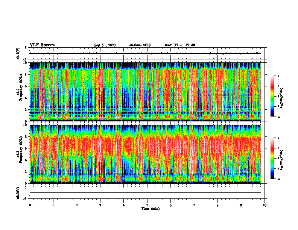Click the ch.1 colorbar "-10" tick label
The image size is (298, 230).
[278, 117]
